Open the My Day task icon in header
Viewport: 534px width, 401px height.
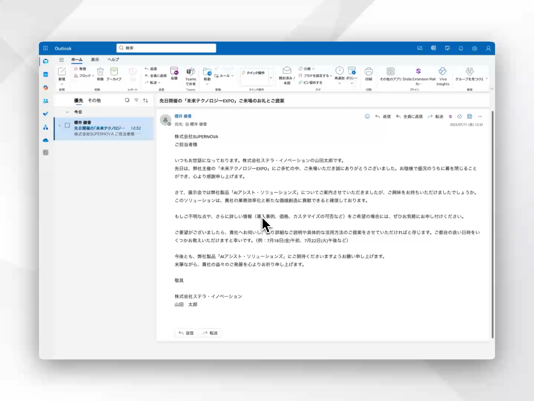(447, 48)
